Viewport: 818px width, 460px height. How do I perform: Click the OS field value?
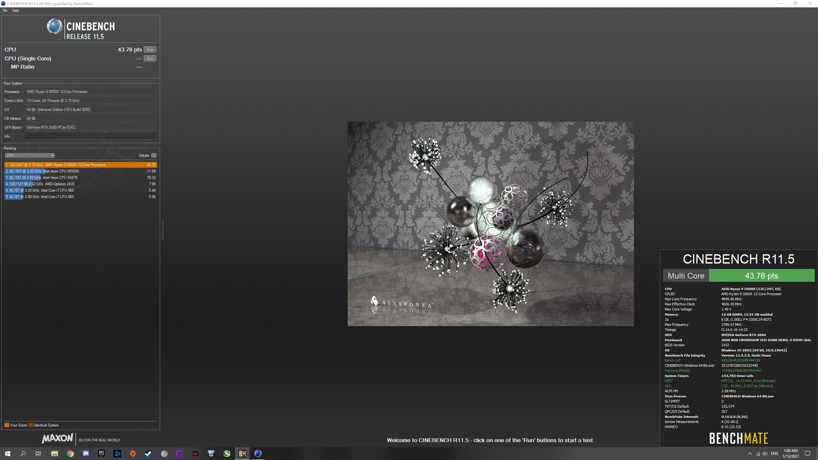[x=91, y=110]
